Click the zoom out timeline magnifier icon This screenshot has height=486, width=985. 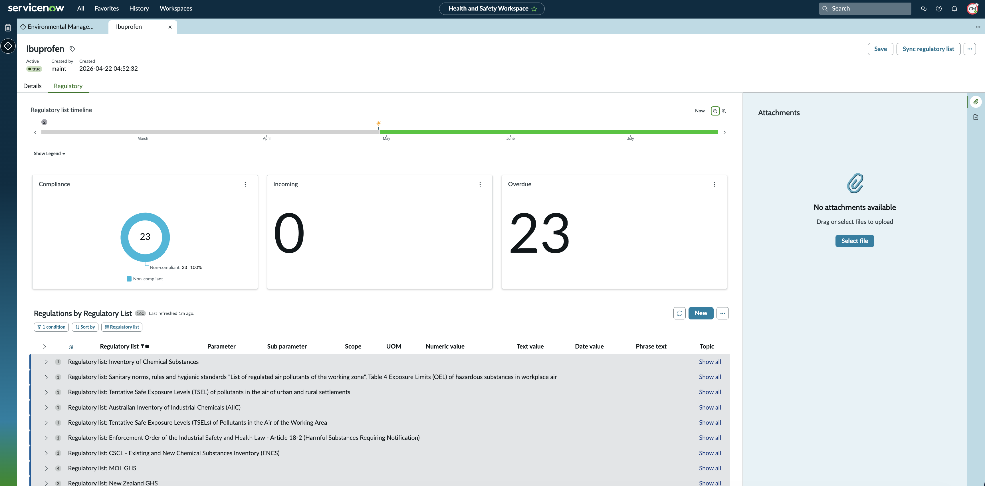[x=715, y=111]
